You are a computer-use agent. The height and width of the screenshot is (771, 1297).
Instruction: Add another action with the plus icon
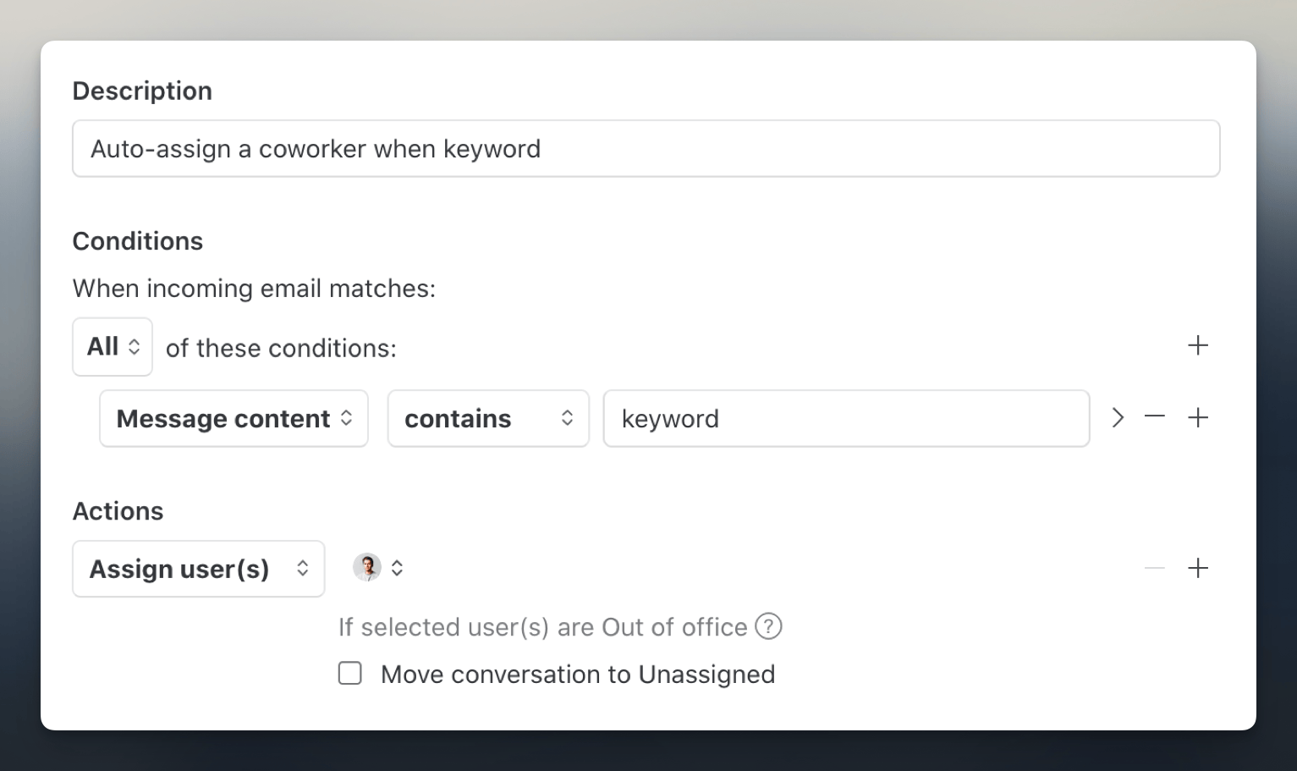coord(1197,568)
